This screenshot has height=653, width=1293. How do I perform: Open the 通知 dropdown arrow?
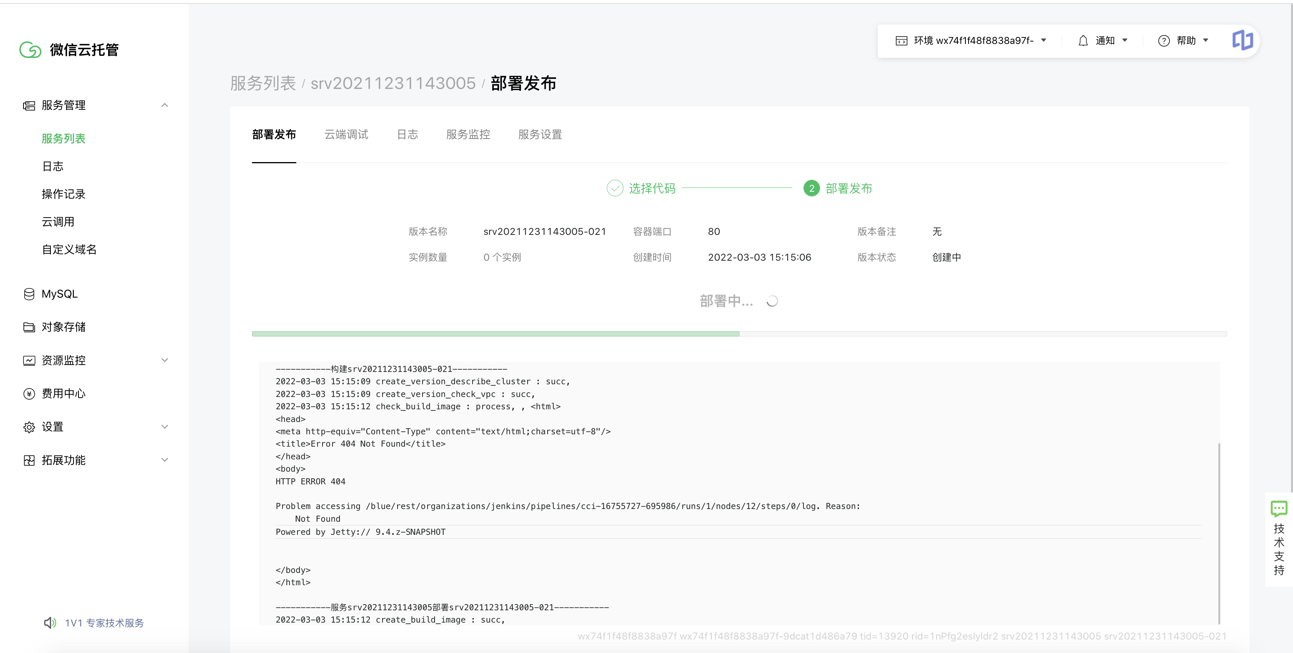(1125, 40)
